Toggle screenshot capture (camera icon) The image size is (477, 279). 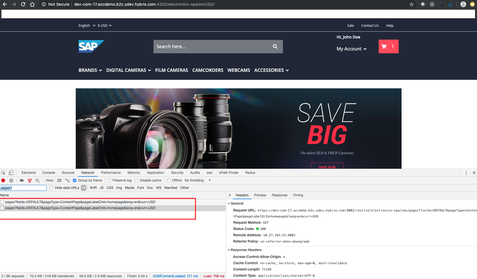[x=22, y=180]
